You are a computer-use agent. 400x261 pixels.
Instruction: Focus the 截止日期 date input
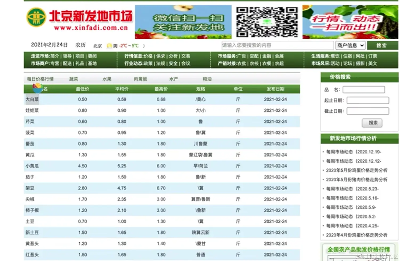coord(368,111)
